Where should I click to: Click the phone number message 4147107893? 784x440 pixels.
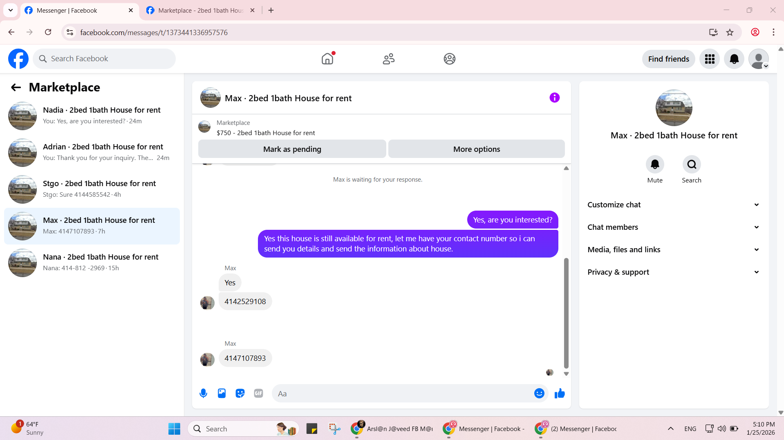245,358
